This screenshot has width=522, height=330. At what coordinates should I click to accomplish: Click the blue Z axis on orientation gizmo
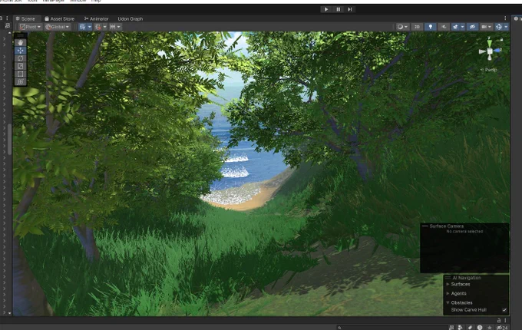pos(497,51)
